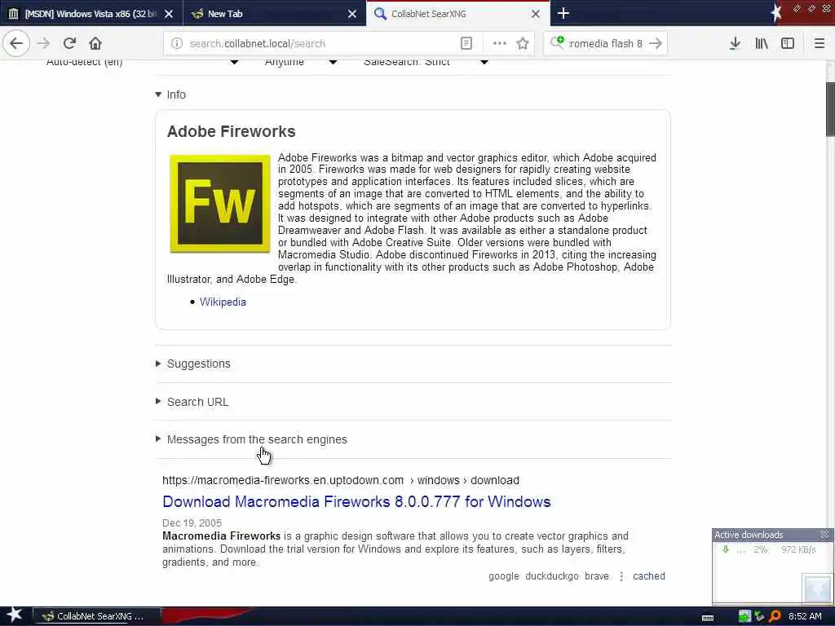Image resolution: width=835 pixels, height=626 pixels.
Task: Open Download Macromedia Fireworks 8.0.0.777 result
Action: (x=356, y=501)
